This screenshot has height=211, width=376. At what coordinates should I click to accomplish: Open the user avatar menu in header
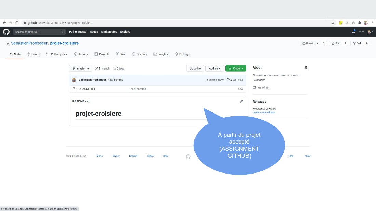(370, 32)
